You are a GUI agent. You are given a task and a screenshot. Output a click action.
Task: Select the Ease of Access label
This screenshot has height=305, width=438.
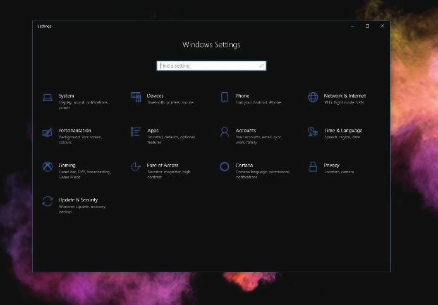point(162,165)
